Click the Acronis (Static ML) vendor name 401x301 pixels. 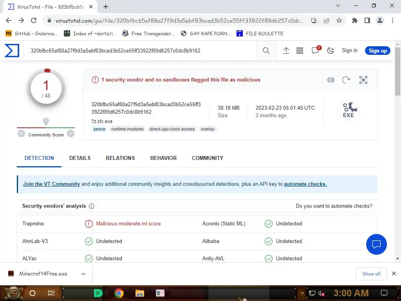click(x=224, y=224)
